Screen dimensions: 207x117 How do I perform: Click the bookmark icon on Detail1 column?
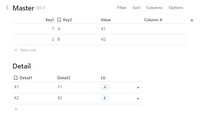[16, 78]
